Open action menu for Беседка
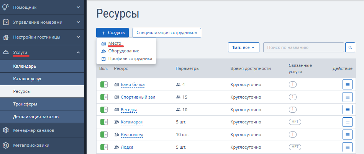 (348, 110)
